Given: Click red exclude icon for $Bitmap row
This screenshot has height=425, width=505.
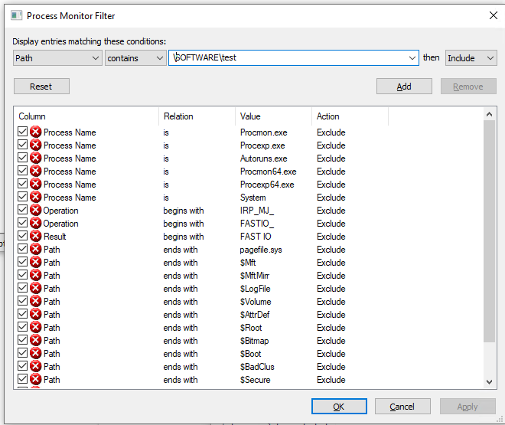Looking at the screenshot, I should [36, 340].
